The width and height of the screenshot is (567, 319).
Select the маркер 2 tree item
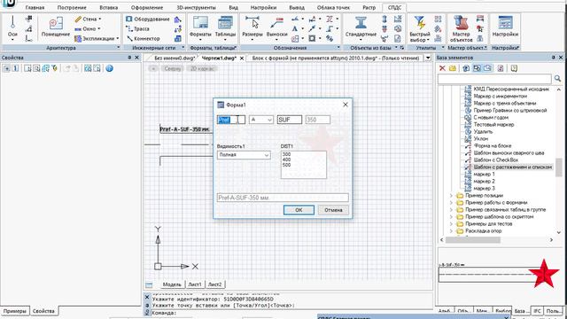pos(484,181)
